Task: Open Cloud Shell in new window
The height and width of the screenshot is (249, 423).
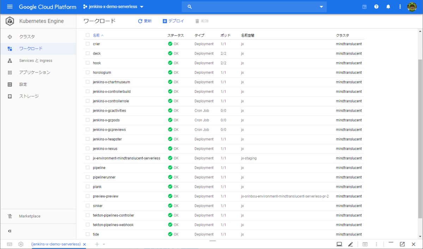Action: (402, 244)
